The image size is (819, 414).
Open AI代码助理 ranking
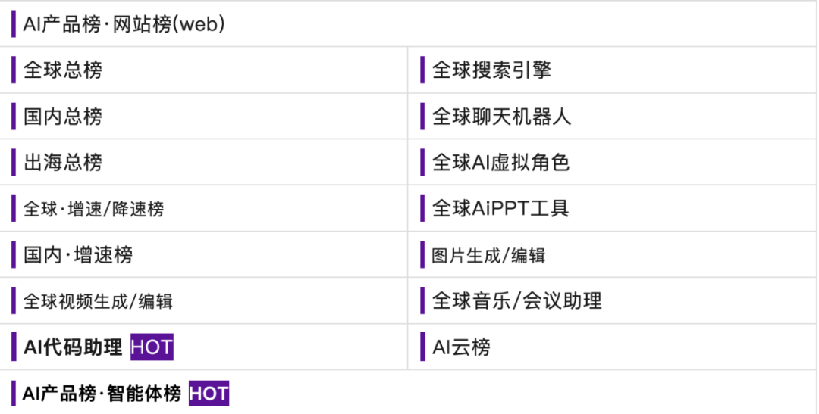point(73,347)
